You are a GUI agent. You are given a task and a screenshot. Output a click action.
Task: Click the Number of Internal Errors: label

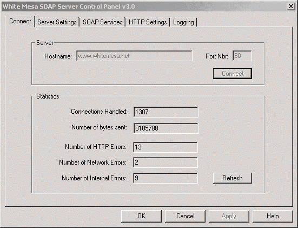(94, 178)
